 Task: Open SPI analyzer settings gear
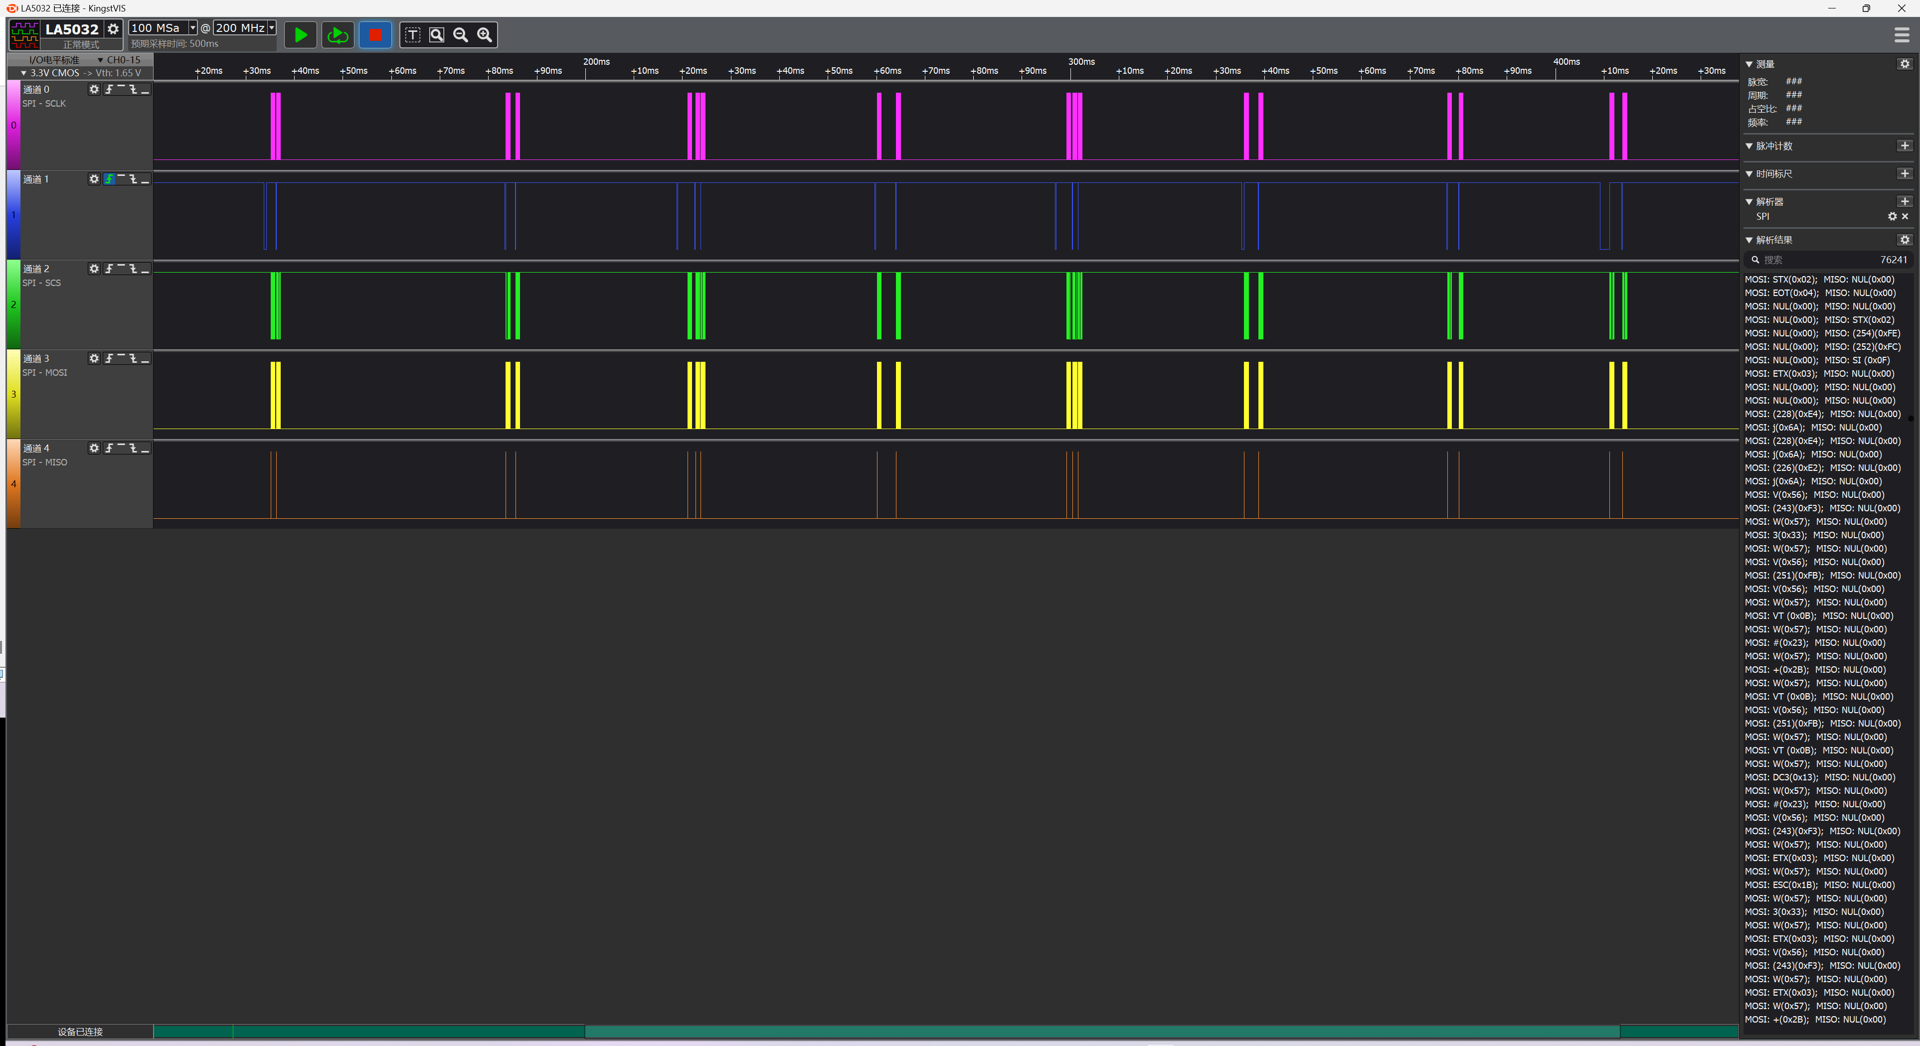1892,216
